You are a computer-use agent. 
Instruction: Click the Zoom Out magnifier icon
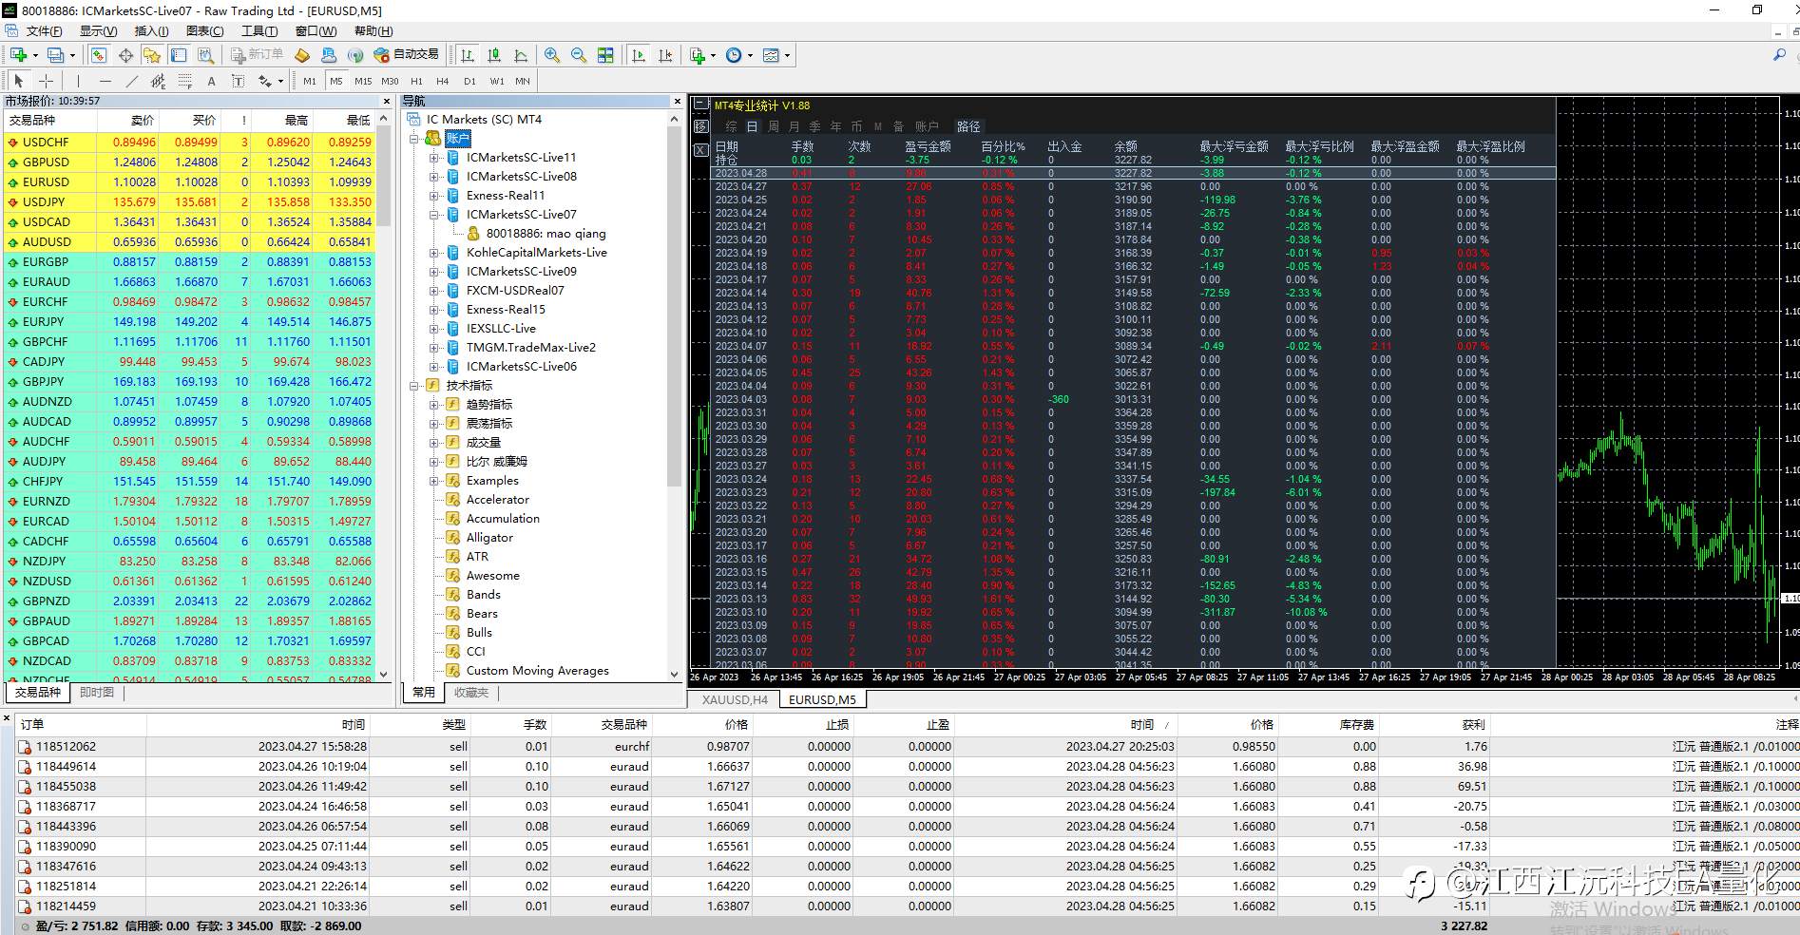pyautogui.click(x=578, y=55)
